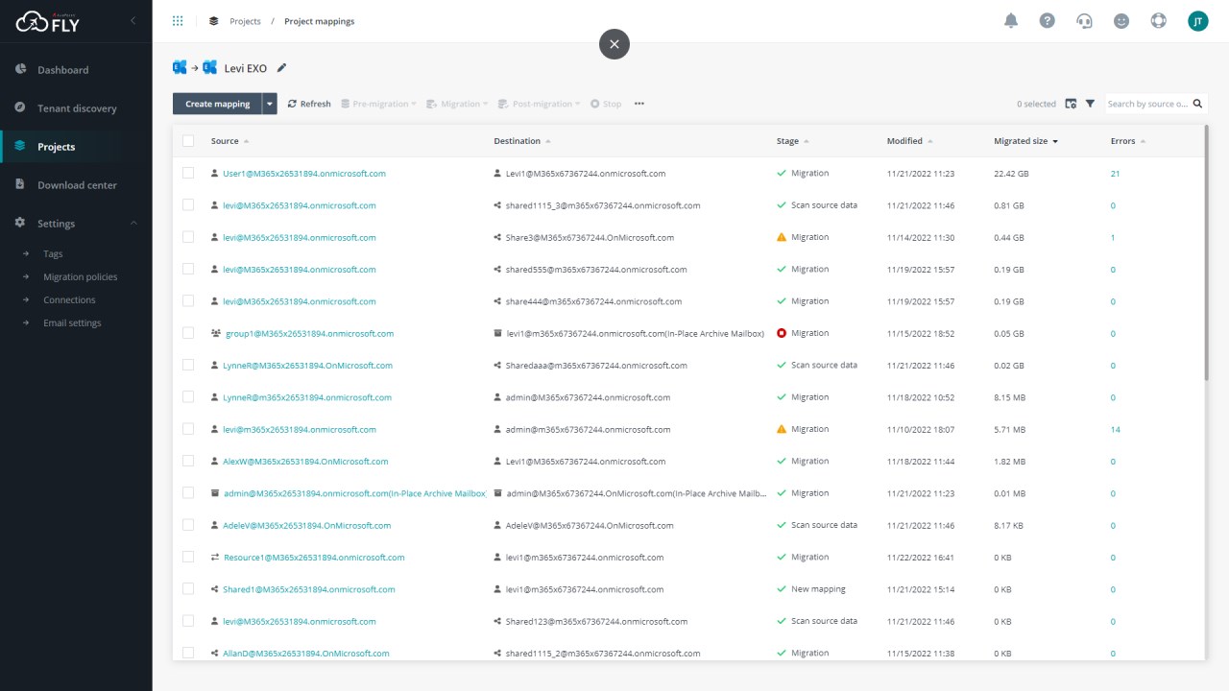Click the Download center file icon

pyautogui.click(x=20, y=184)
